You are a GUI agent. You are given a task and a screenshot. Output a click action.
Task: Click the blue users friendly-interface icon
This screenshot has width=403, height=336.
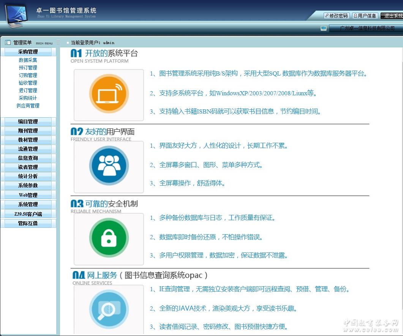[109, 166]
